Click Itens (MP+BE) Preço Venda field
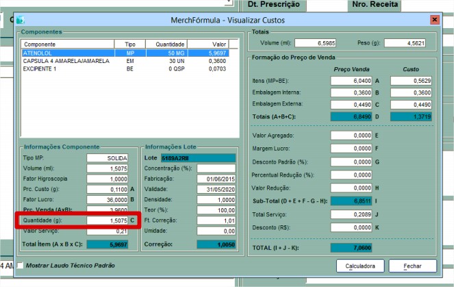The image size is (454, 287). pos(351,81)
